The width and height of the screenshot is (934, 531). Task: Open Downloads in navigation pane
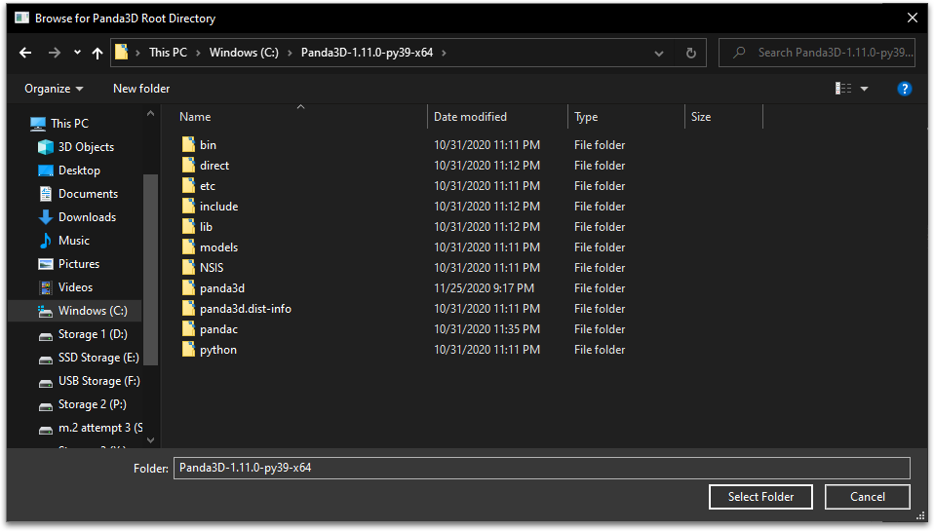point(87,217)
